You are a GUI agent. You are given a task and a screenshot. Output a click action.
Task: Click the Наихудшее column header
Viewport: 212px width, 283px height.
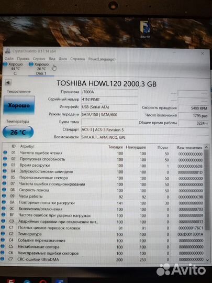(136, 147)
